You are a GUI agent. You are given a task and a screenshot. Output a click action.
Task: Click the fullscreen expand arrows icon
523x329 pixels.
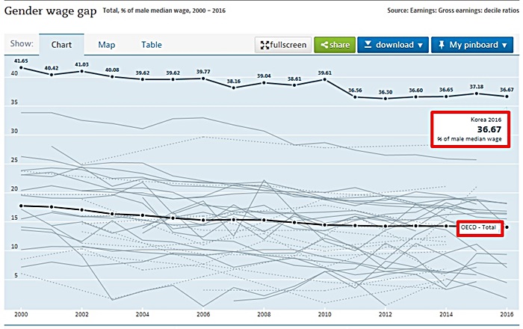pyautogui.click(x=264, y=45)
